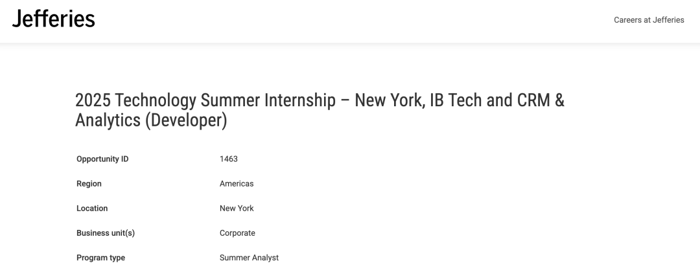Click the Jefferies logo in the header

click(54, 19)
